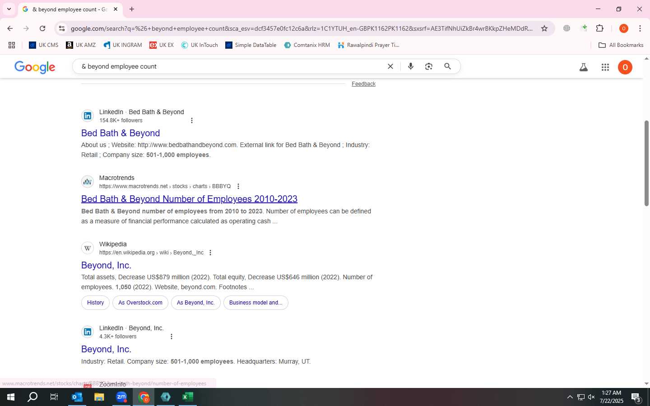Close the current search tab

coord(116,9)
